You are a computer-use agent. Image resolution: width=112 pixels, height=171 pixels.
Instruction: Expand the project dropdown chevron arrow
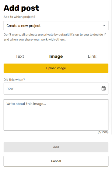coord(104,26)
